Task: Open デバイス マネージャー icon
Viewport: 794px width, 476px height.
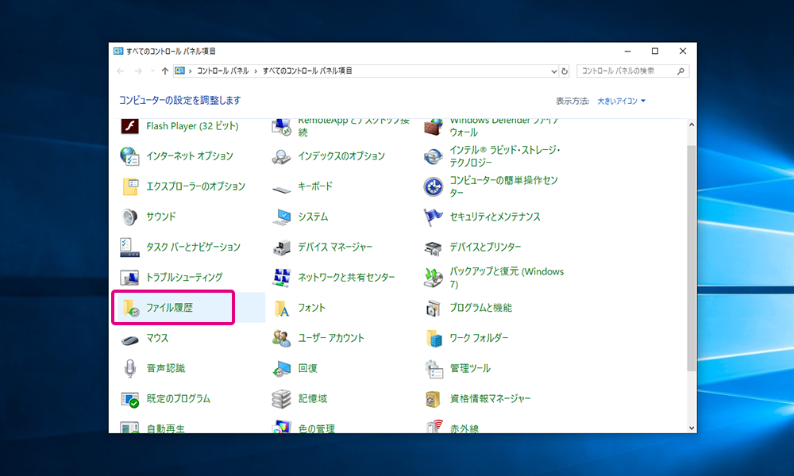Action: coord(282,247)
